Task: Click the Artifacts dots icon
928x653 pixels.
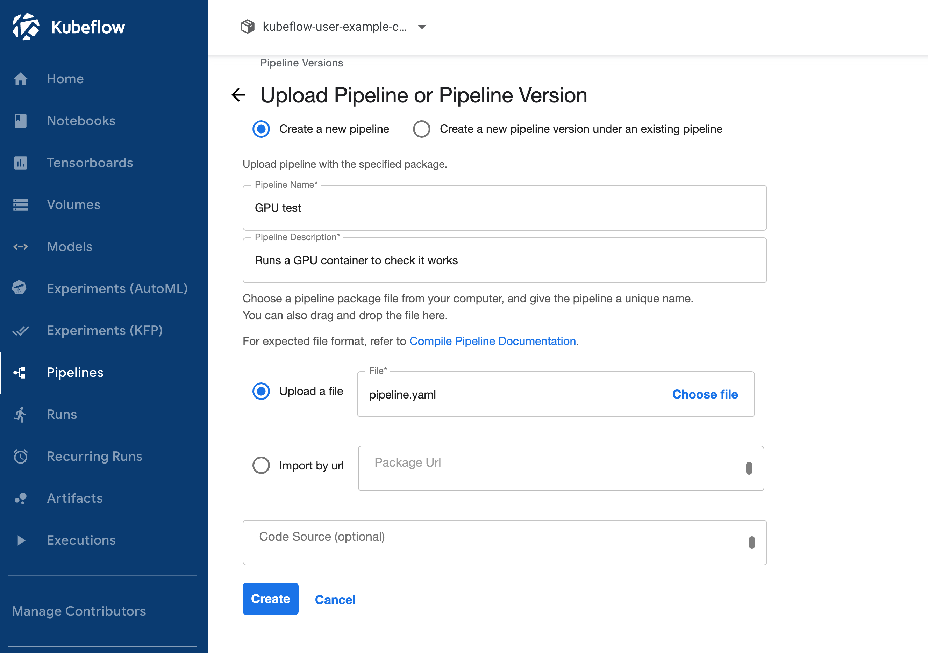Action: pos(20,498)
